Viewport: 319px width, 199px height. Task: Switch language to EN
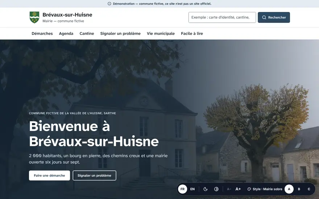coord(192,189)
